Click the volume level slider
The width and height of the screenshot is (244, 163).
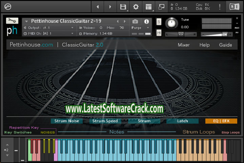click(x=214, y=34)
